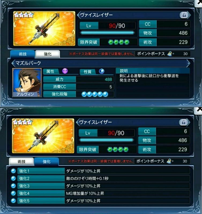Click the Lv progress bar in upper panel
Image resolution: width=202 pixels, height=214 pixels.
107,33
